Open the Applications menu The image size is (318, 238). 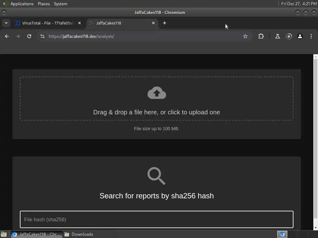click(19, 4)
